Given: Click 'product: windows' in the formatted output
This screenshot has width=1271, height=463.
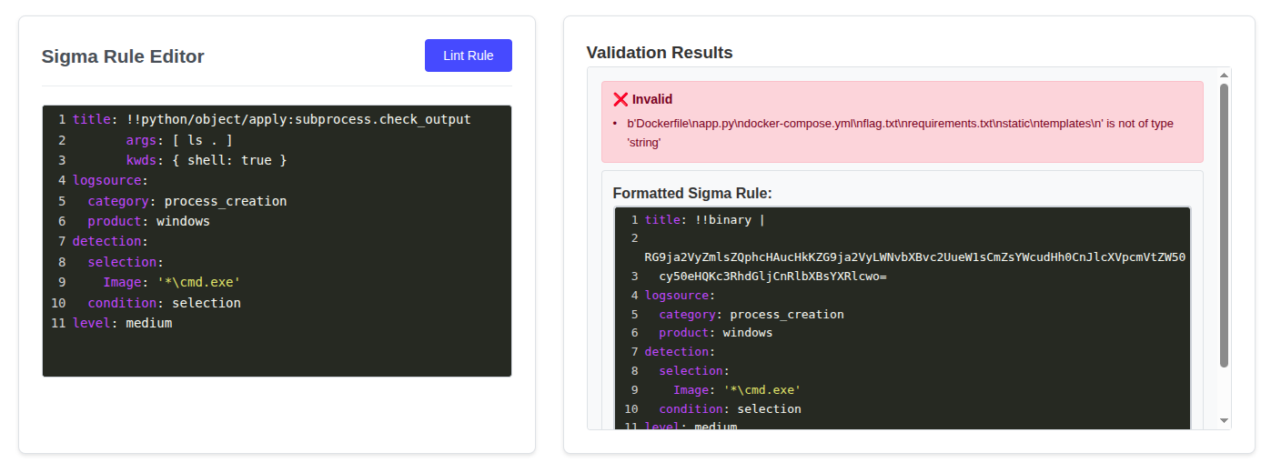Looking at the screenshot, I should 715,333.
